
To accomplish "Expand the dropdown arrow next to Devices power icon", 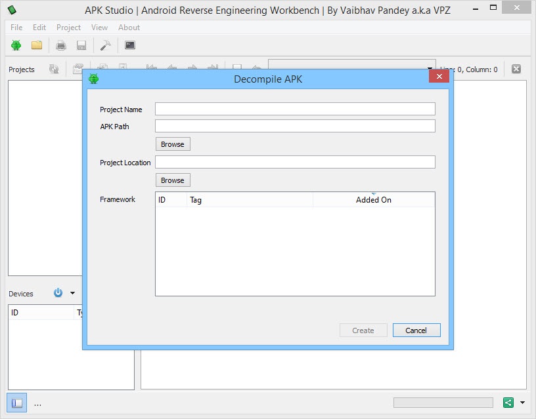I will pyautogui.click(x=72, y=293).
